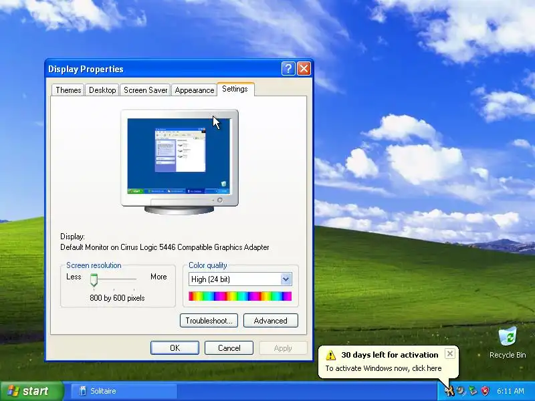Click the 6:11 AM system clock
535x401 pixels.
tap(510, 391)
